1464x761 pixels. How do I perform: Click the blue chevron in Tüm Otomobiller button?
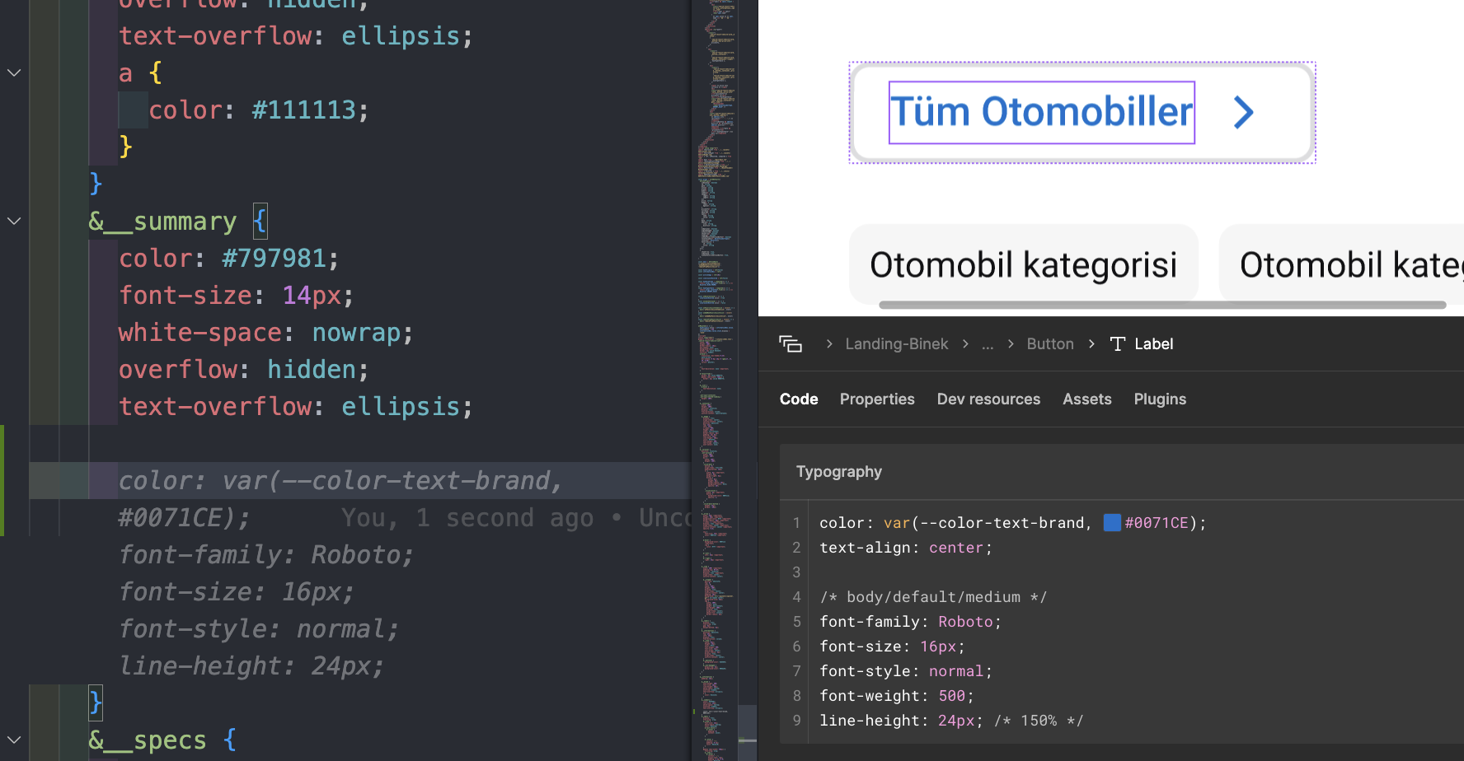point(1244,113)
